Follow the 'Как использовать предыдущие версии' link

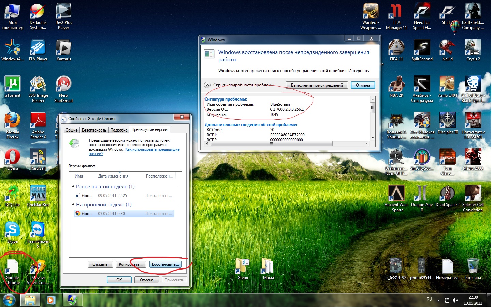click(x=152, y=150)
